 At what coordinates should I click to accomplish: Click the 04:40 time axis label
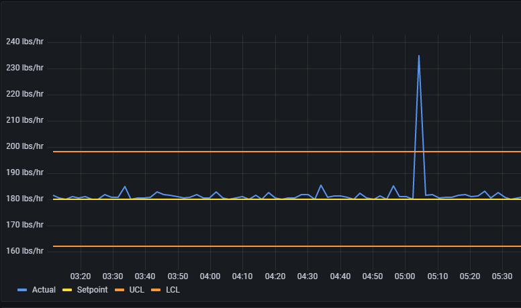coord(340,276)
